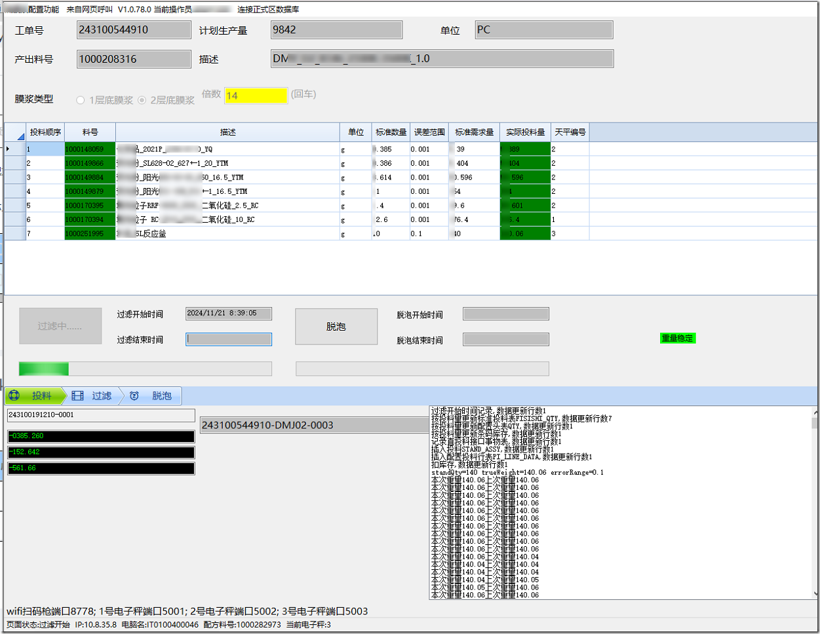Click the alarm clock icon beside 脱泡
This screenshot has width=820, height=634.
coord(134,396)
